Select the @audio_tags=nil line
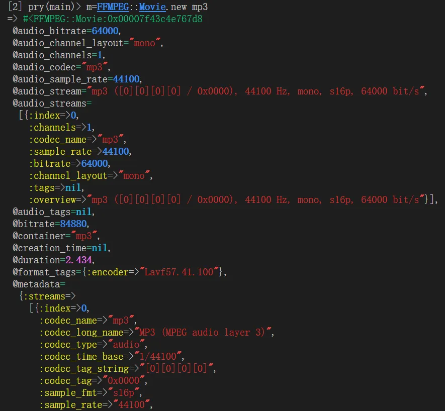445x411 pixels. pos(53,212)
